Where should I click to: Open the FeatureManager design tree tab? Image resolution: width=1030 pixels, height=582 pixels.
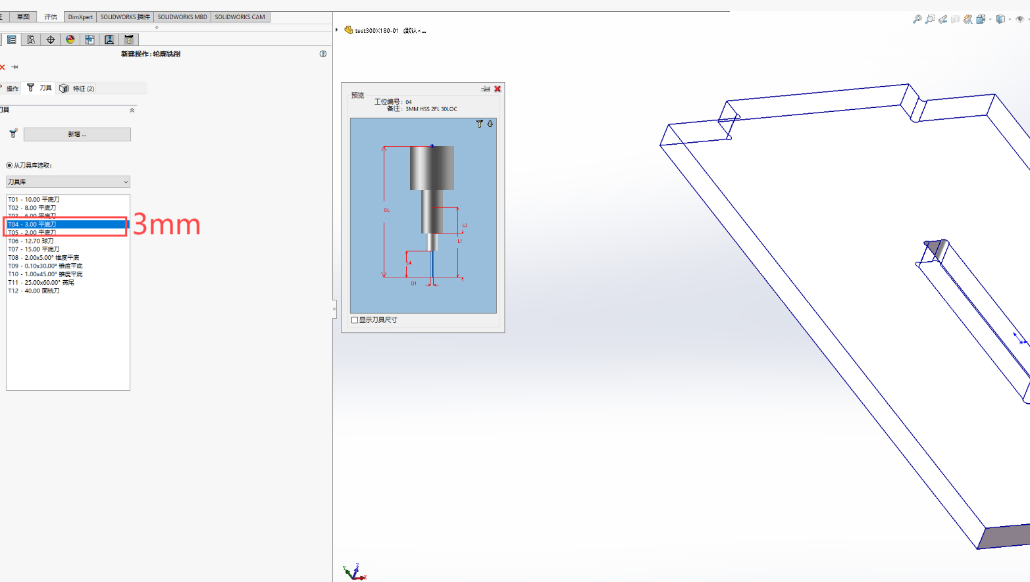(11, 39)
